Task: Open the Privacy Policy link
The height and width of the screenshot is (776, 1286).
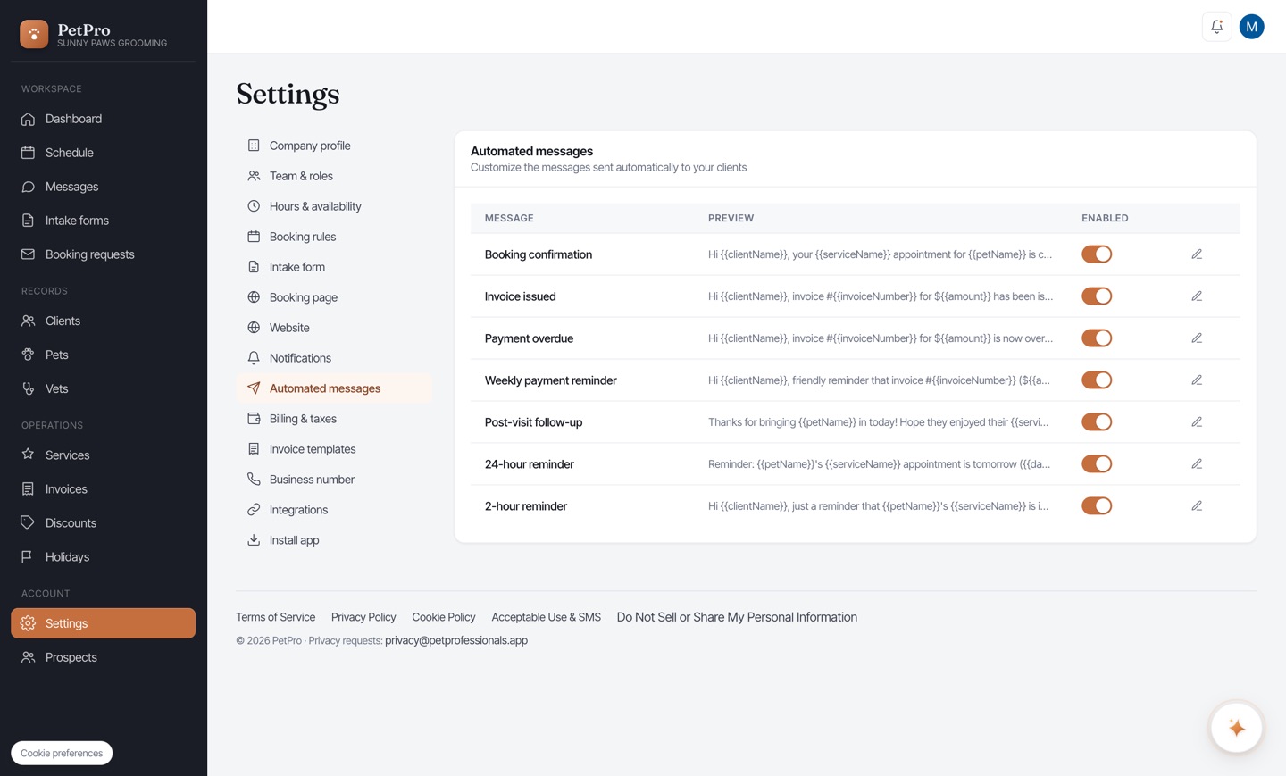Action: coord(363,617)
